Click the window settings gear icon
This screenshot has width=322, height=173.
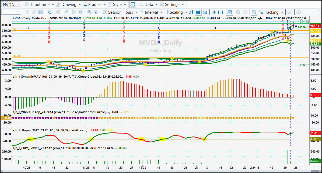96,12
